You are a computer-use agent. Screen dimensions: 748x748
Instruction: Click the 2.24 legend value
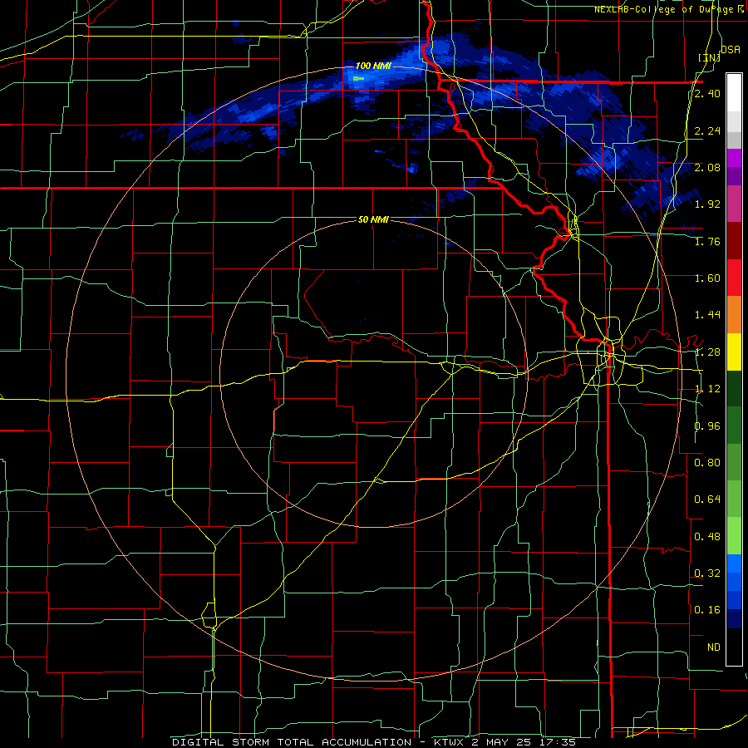707,130
